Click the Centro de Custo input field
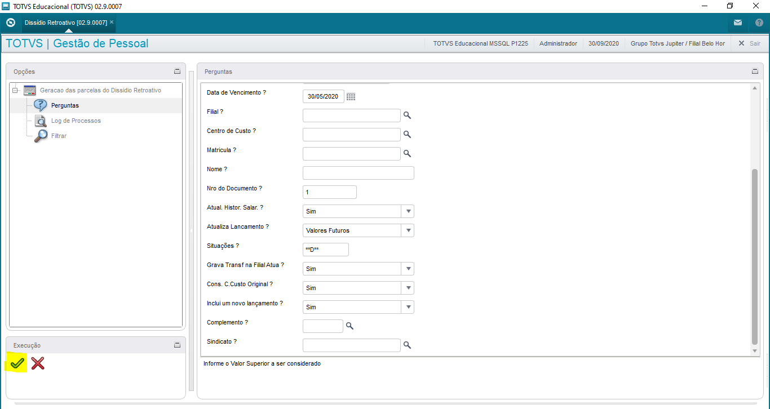The height and width of the screenshot is (409, 770). coord(352,135)
